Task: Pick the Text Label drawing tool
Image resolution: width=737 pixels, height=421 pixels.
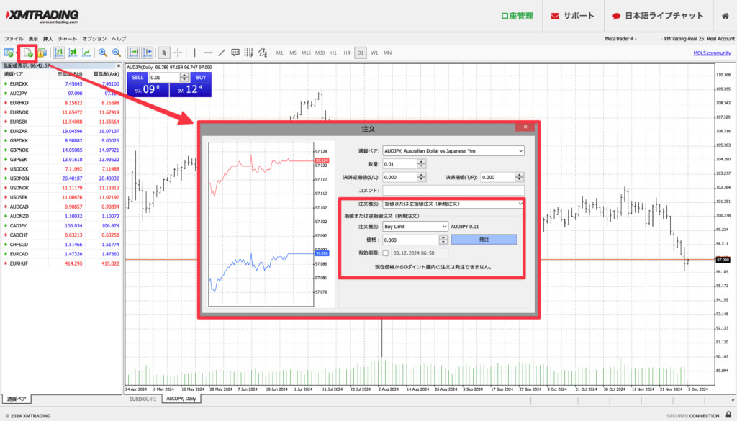Action: pos(235,53)
